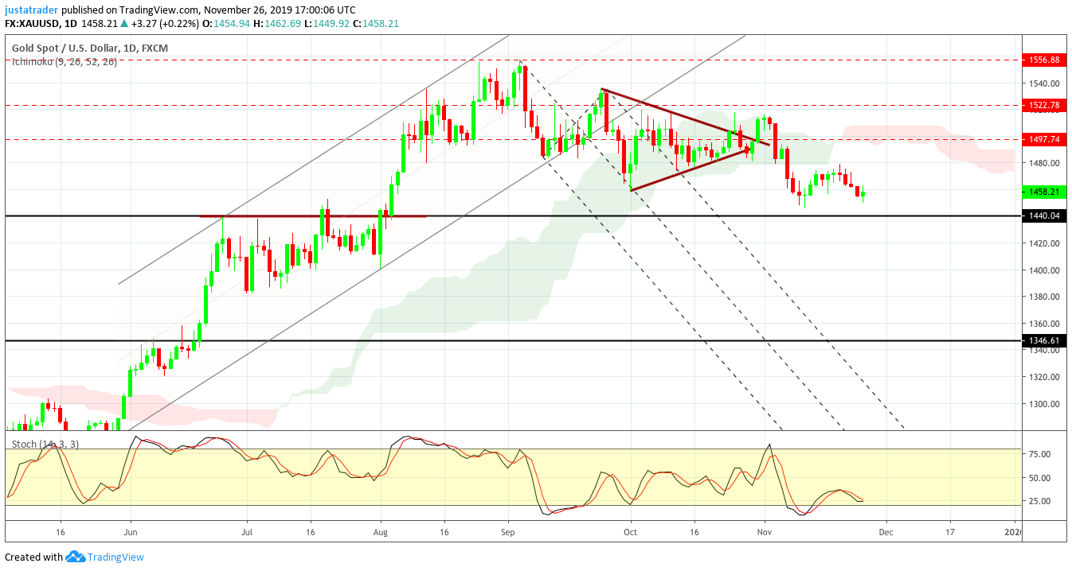Screen dimensions: 1072x571
Task: Select the 'Gold Spot / U.S. Dollar, 1D, FXCM' title
Action: click(89, 49)
